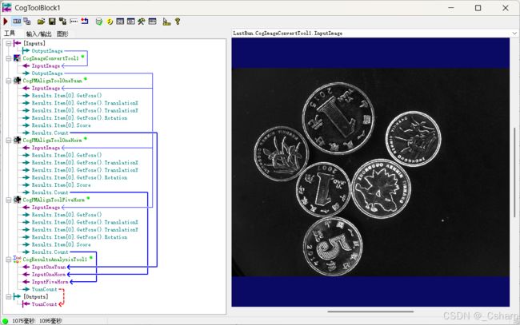Click the ruler measurement toolbar icon

166,22
